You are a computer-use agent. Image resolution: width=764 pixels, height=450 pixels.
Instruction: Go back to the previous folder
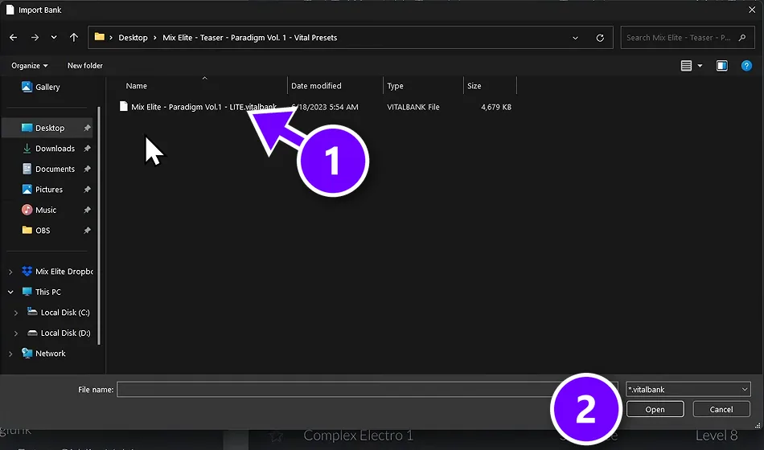click(x=13, y=38)
